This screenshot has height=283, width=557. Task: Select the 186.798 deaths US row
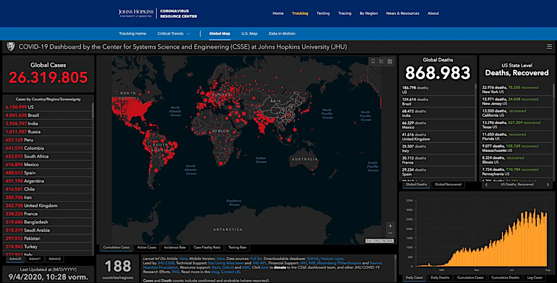coord(437,90)
